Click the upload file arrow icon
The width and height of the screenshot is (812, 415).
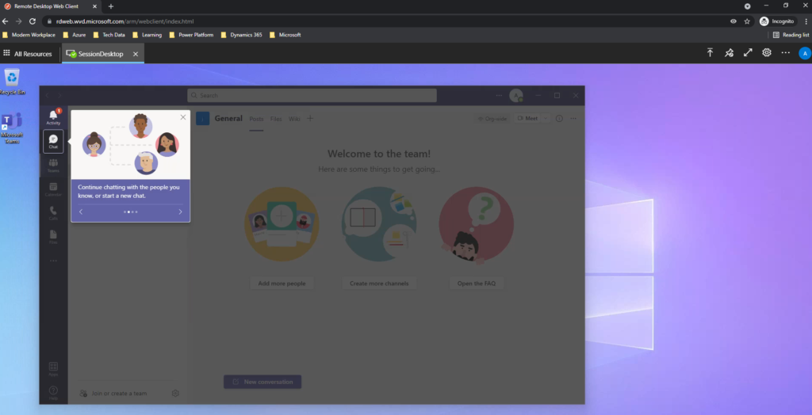point(710,53)
